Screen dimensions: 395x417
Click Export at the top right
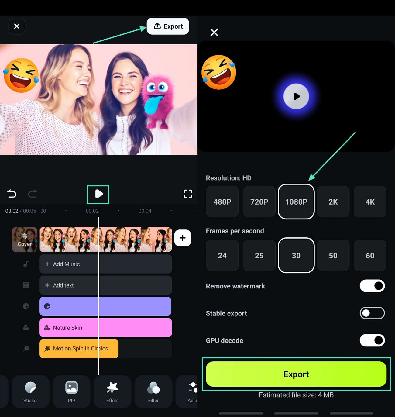tap(168, 26)
